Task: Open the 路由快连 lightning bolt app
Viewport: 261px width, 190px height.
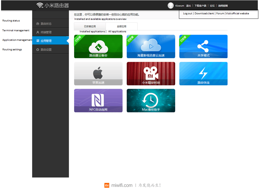Action: click(203, 74)
